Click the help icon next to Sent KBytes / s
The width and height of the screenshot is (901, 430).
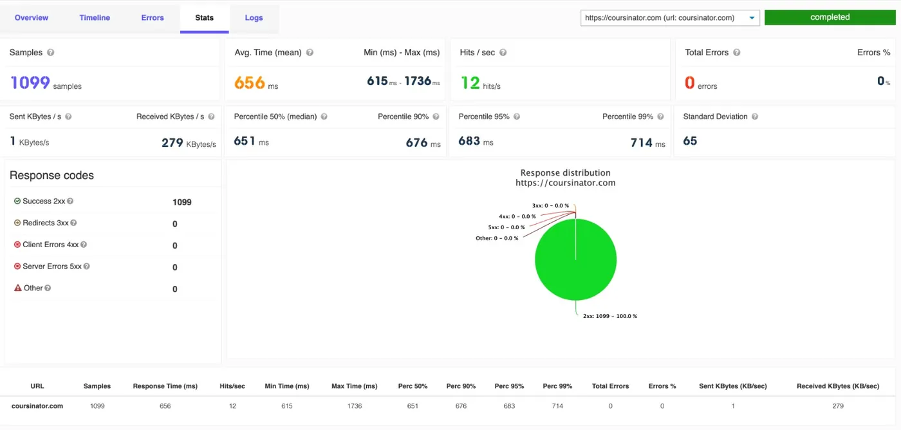click(x=68, y=117)
